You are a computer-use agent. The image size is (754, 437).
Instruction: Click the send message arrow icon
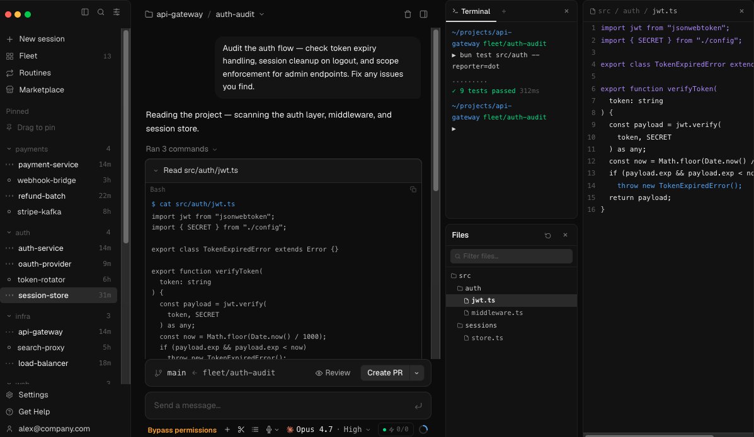coord(418,406)
